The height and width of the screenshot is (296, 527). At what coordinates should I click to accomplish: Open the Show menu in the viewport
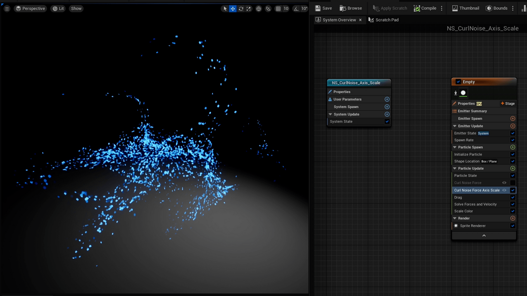pyautogui.click(x=76, y=9)
